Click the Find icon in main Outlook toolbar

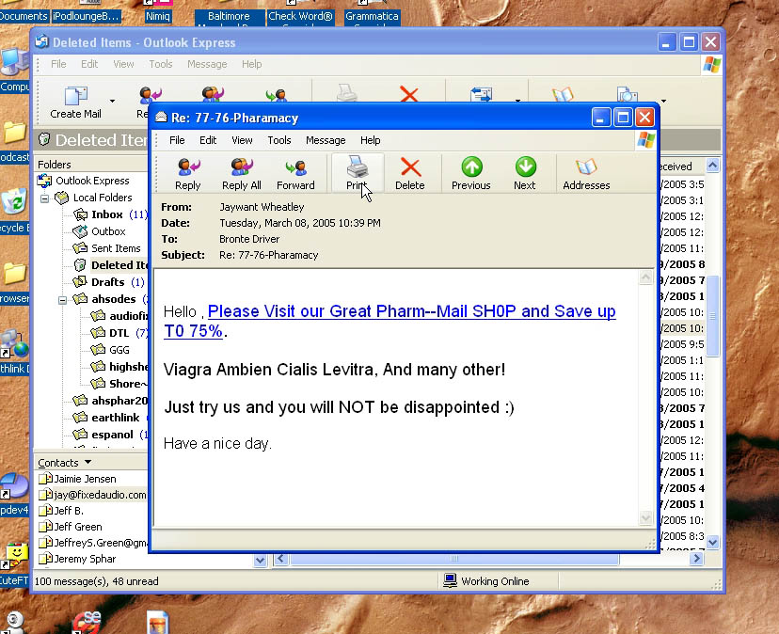pos(627,94)
